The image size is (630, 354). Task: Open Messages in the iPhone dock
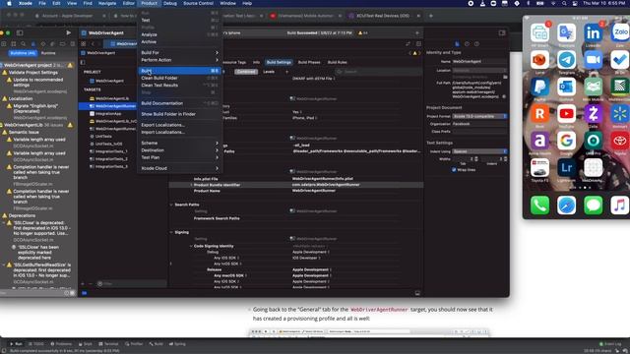click(x=593, y=206)
